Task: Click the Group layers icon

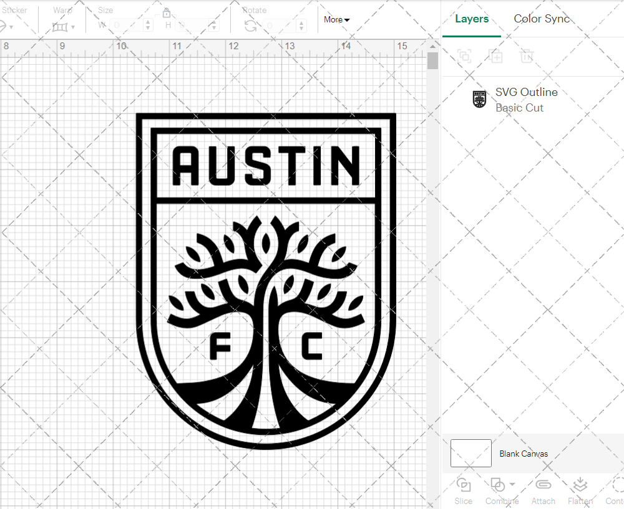Action: (x=464, y=56)
